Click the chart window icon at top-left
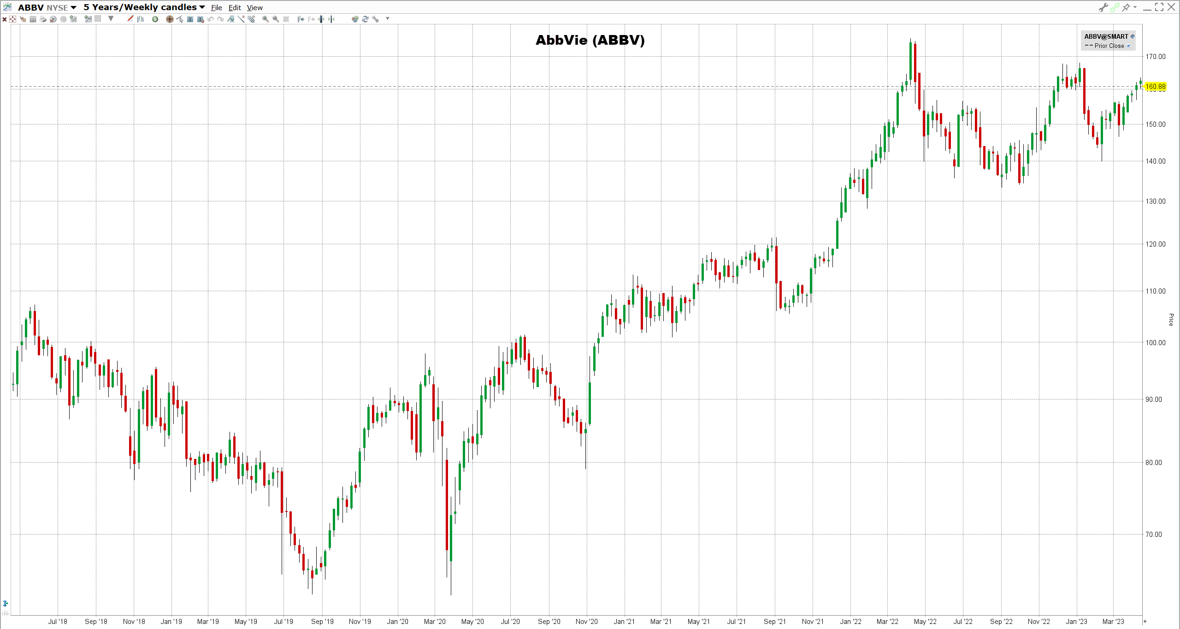 click(7, 7)
